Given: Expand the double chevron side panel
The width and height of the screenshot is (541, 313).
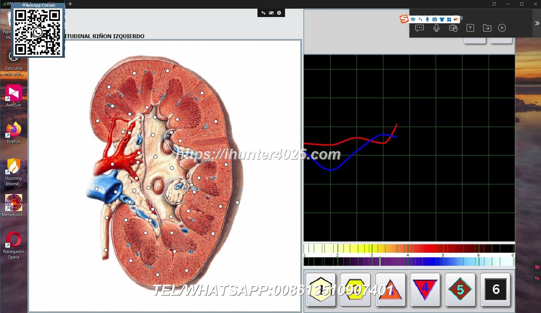Looking at the screenshot, I should pyautogui.click(x=537, y=23).
